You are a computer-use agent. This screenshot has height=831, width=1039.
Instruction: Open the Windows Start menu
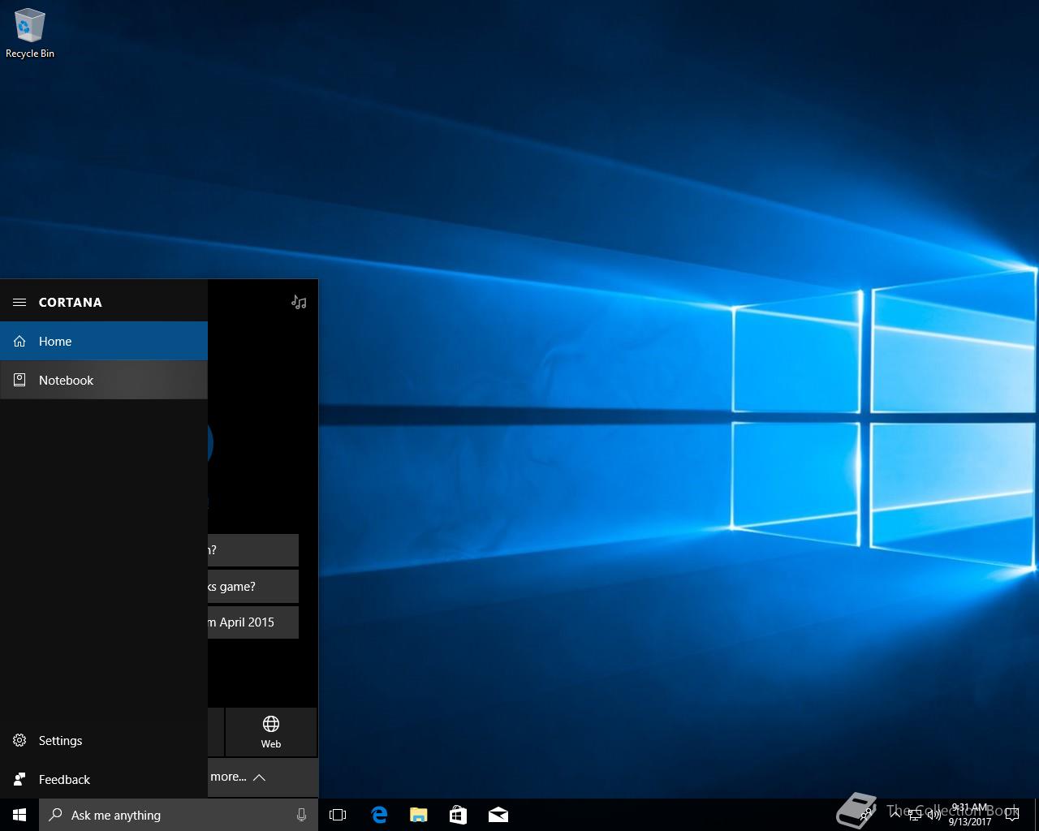point(19,815)
